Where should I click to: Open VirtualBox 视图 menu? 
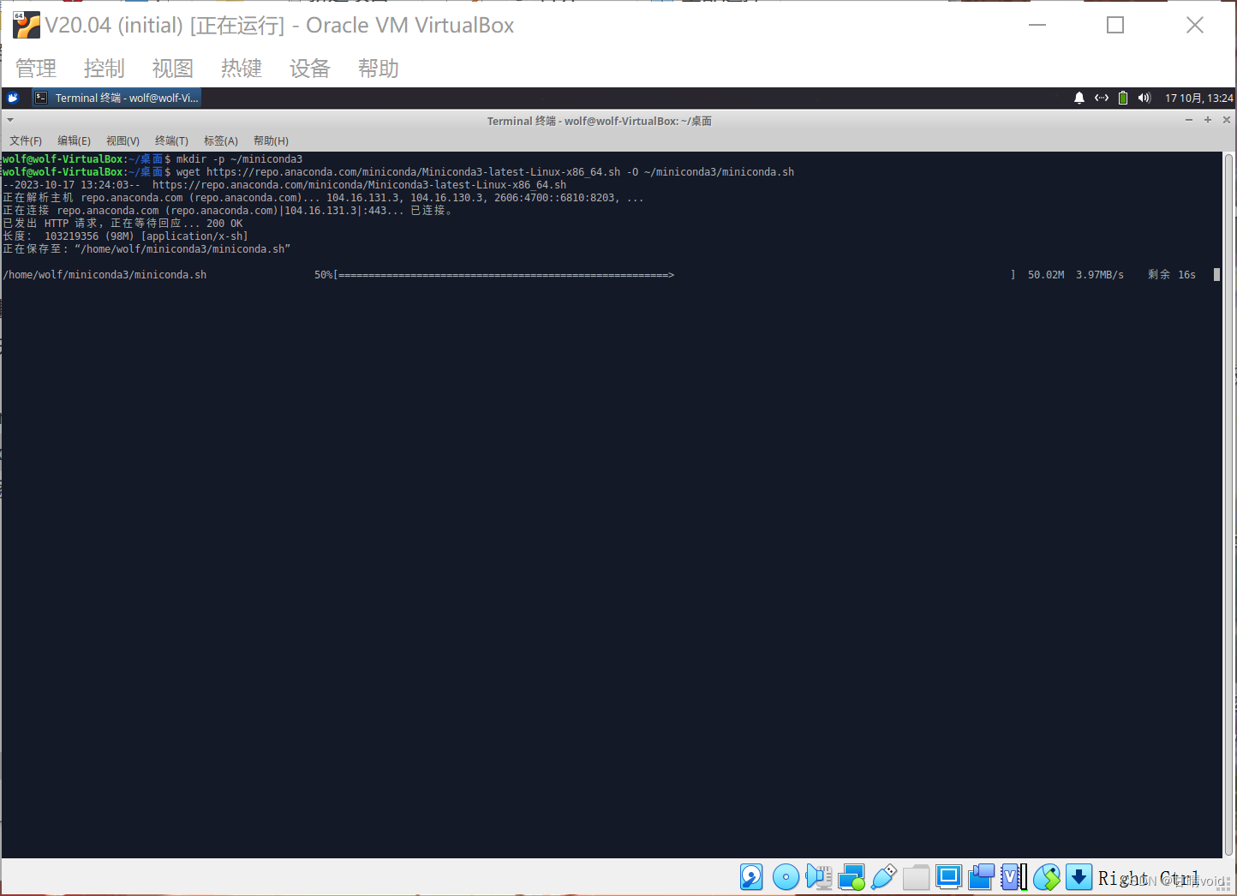[x=173, y=69]
